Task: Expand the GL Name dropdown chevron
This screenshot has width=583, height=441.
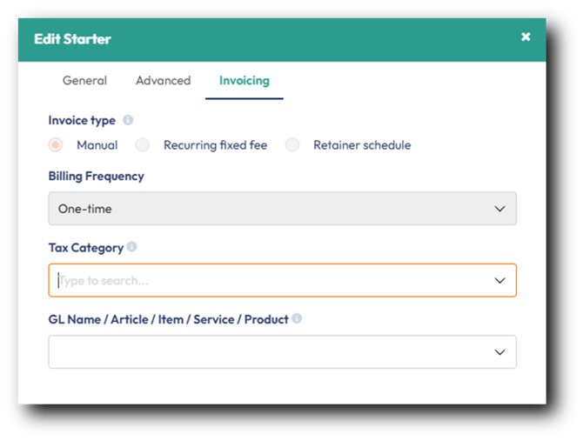Action: [499, 352]
